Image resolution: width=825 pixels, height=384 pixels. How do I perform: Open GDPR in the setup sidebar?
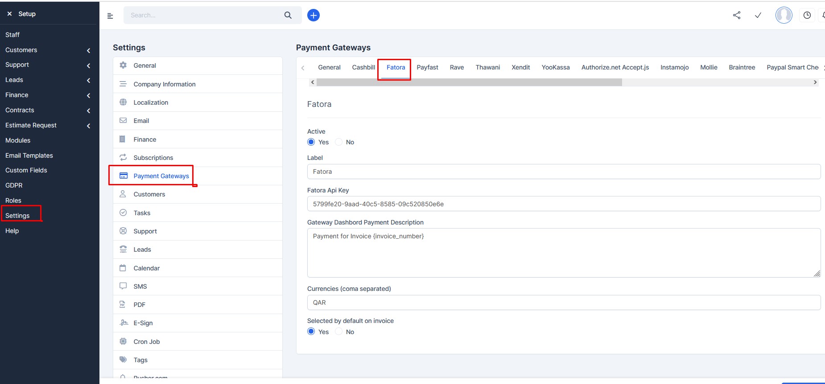pos(14,185)
